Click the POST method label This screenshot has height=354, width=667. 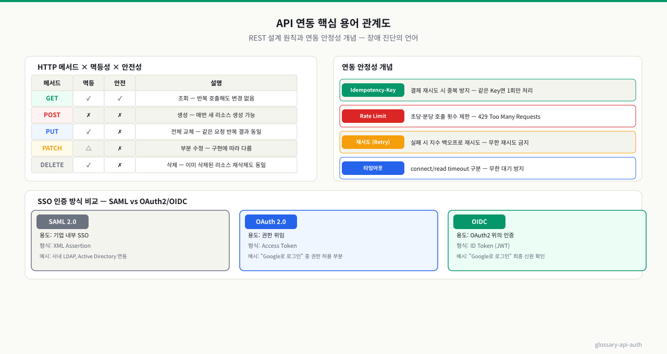point(52,115)
